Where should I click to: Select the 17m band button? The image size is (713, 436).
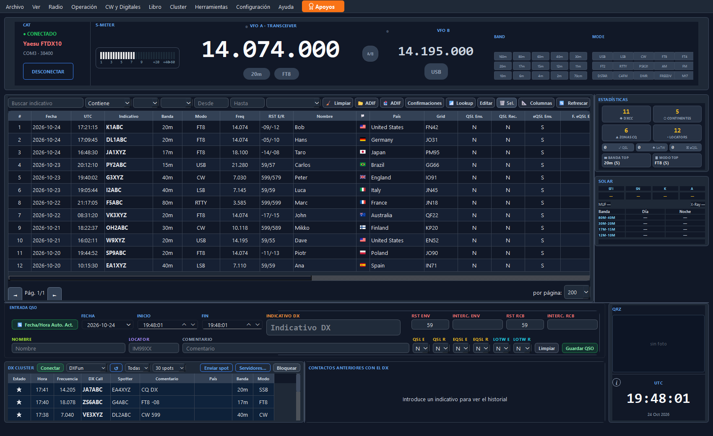[522, 66]
